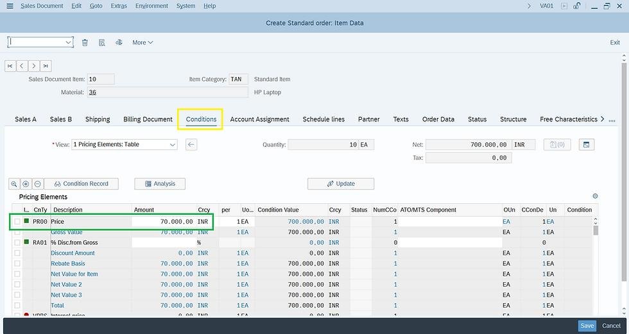Show more tabs with the right chevron
629x334 pixels.
602,119
